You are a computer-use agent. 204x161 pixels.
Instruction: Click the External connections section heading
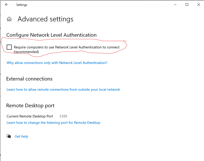(x=29, y=79)
